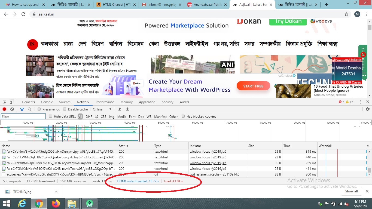This screenshot has height=209, width=372.
Task: Open File Explorer from the taskbar
Action: (x=72, y=204)
